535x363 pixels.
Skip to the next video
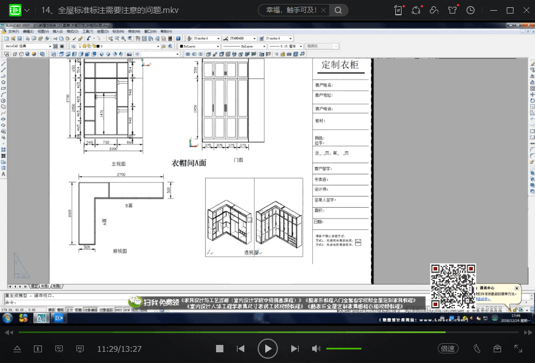pos(295,349)
